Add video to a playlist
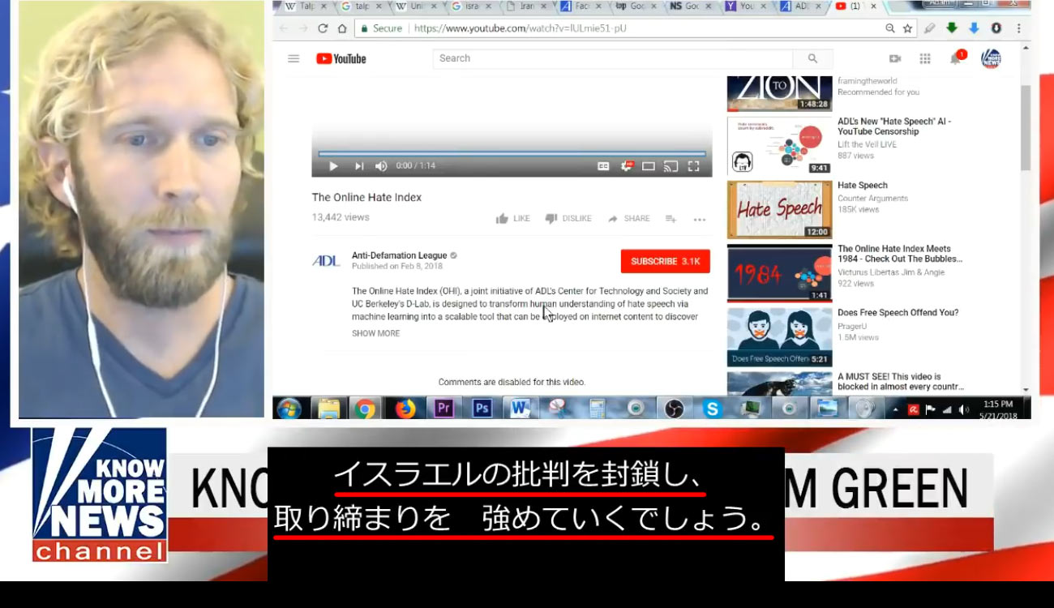 (671, 219)
